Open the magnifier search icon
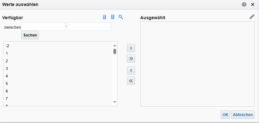 tap(121, 17)
